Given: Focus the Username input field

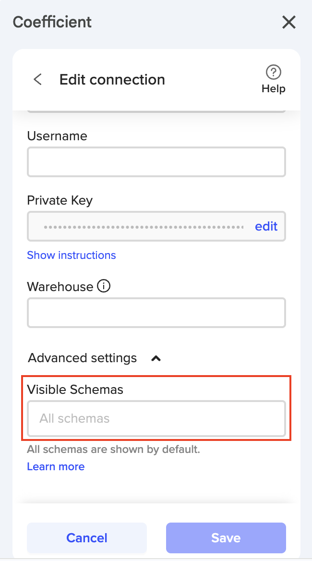Looking at the screenshot, I should [156, 162].
